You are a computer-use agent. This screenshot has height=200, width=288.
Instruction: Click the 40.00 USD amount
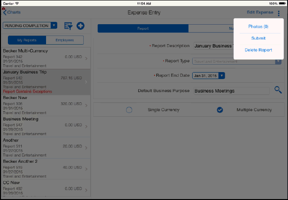(x=73, y=167)
